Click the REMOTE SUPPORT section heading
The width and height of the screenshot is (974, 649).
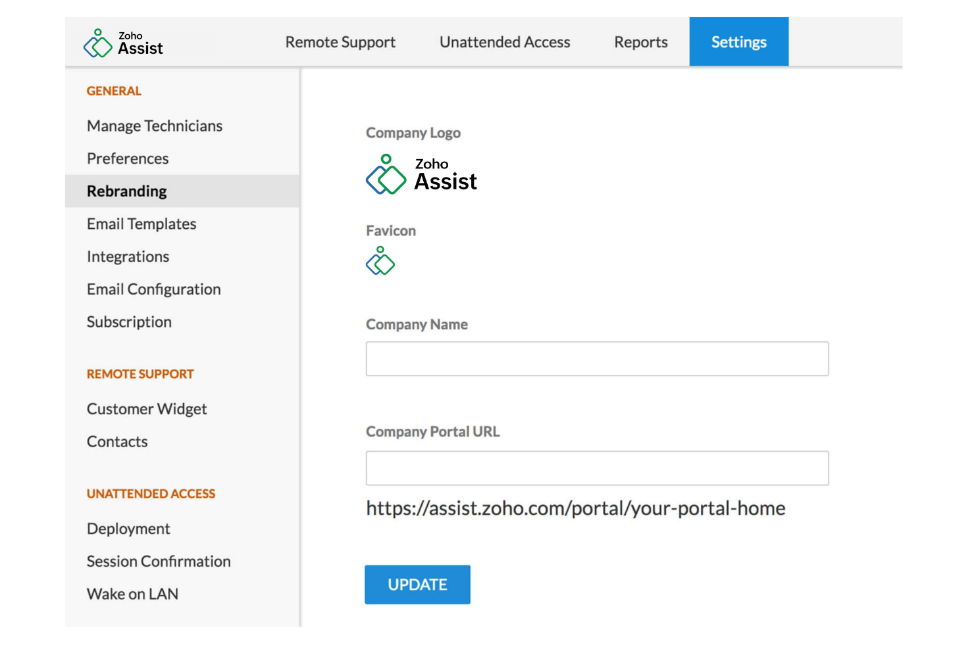[x=140, y=374]
